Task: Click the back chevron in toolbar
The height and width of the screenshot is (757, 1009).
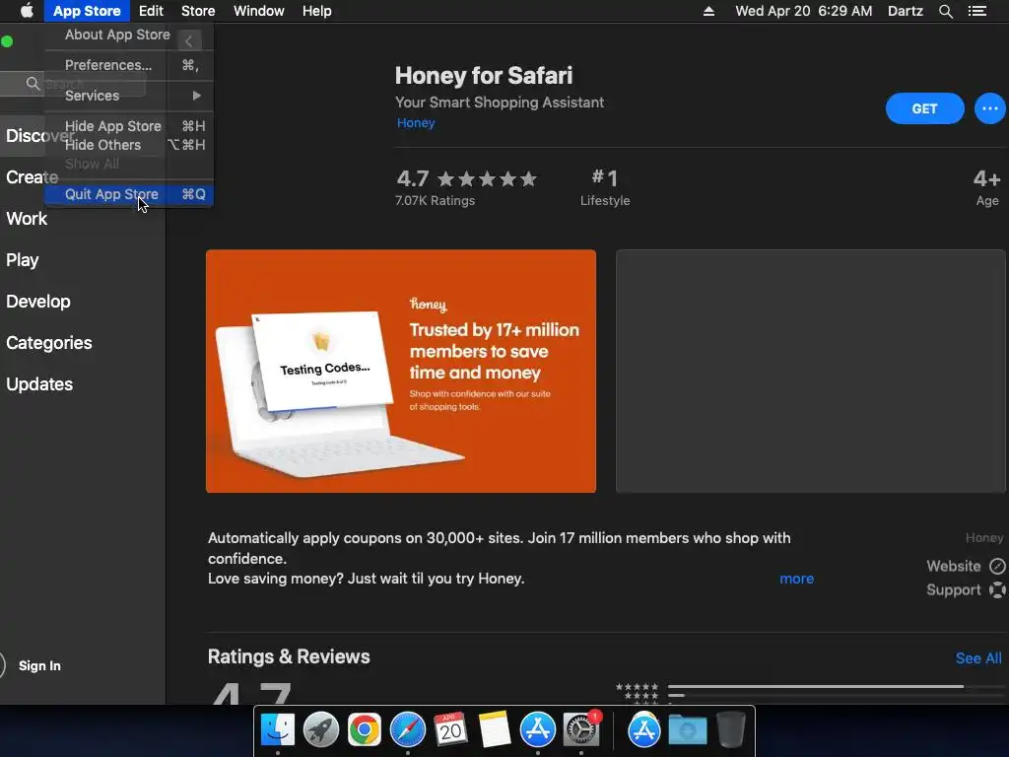Action: pyautogui.click(x=188, y=41)
